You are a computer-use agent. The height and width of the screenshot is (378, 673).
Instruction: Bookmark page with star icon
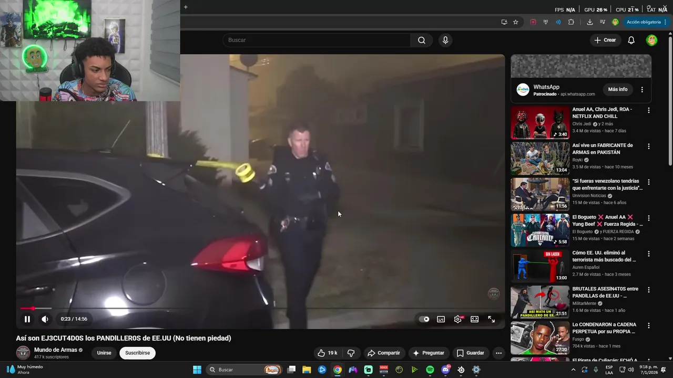click(516, 22)
